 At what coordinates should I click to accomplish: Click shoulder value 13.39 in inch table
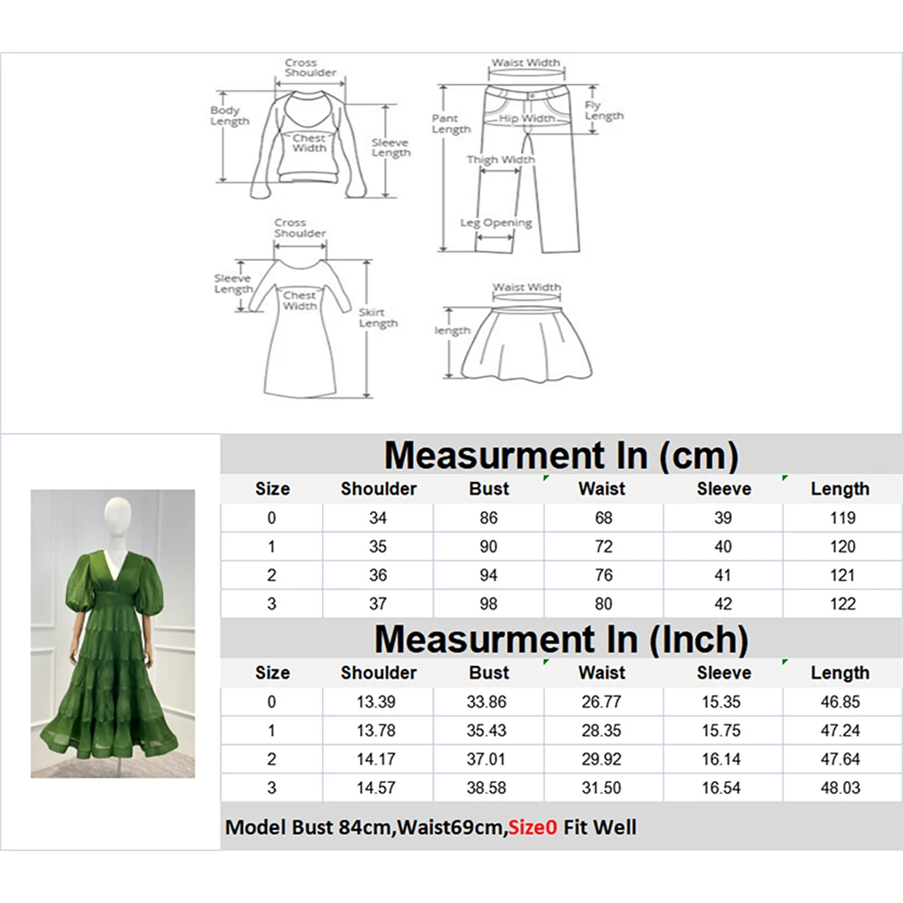(376, 701)
